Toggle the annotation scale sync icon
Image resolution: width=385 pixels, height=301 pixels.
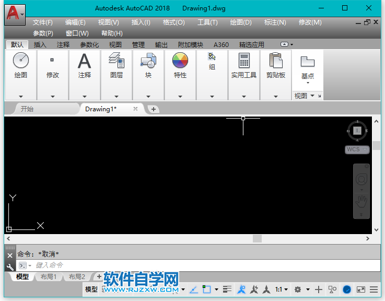[266, 290]
